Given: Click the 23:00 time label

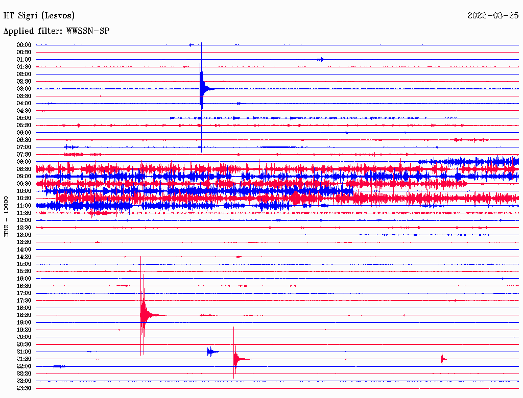Looking at the screenshot, I should [x=24, y=381].
